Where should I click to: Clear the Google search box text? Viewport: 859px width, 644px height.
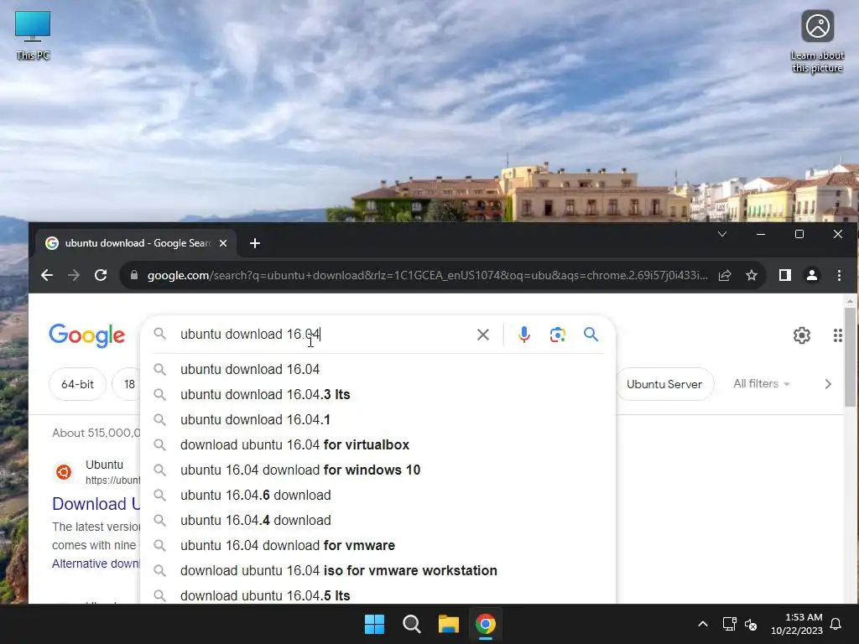coord(482,335)
